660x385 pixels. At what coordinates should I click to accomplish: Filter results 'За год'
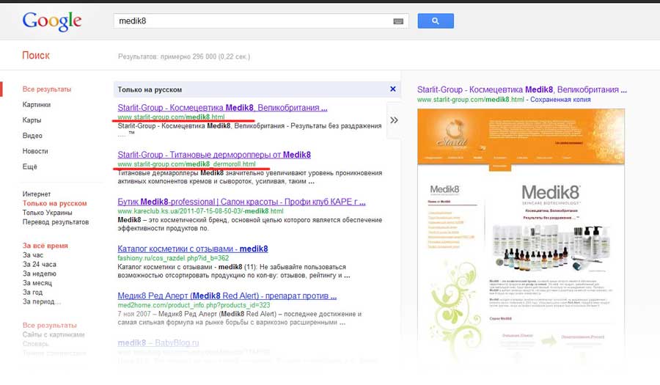click(32, 292)
